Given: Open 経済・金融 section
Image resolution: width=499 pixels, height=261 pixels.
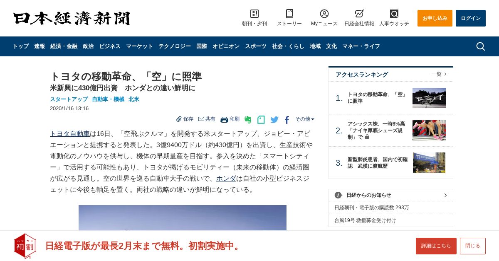Looking at the screenshot, I should click(64, 46).
